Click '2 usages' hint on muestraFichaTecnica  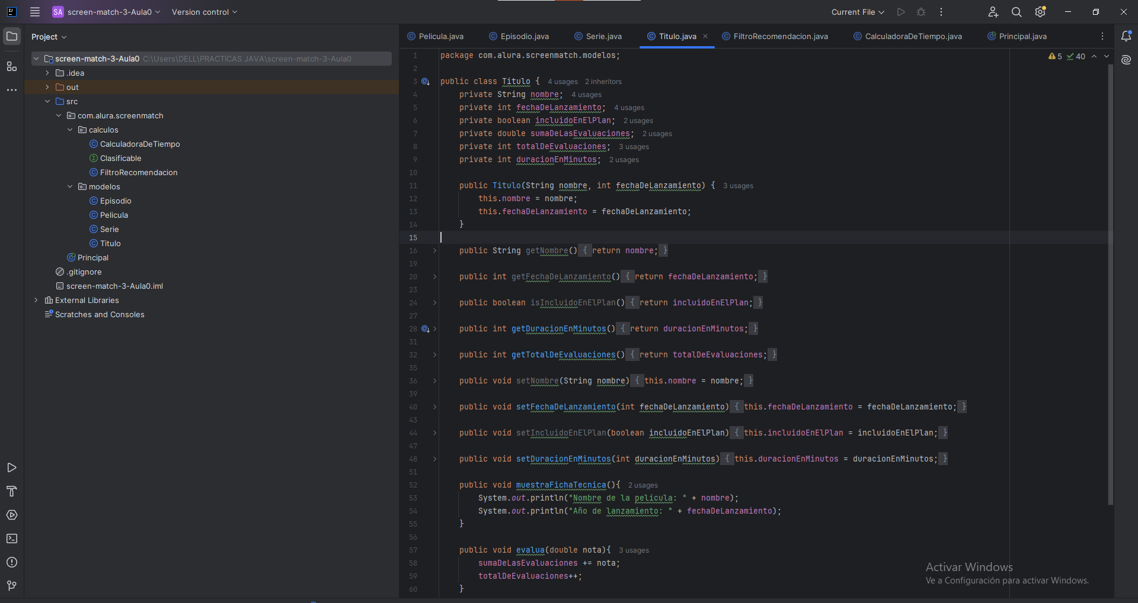(643, 485)
